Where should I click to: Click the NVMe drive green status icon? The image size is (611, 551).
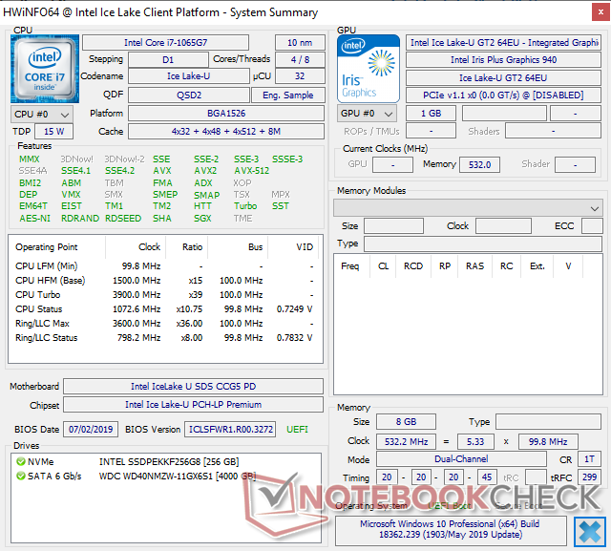(x=20, y=460)
